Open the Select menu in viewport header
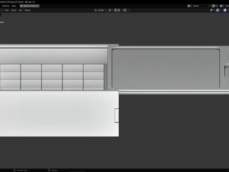Screen dimensions: 229x172 point(14,10)
